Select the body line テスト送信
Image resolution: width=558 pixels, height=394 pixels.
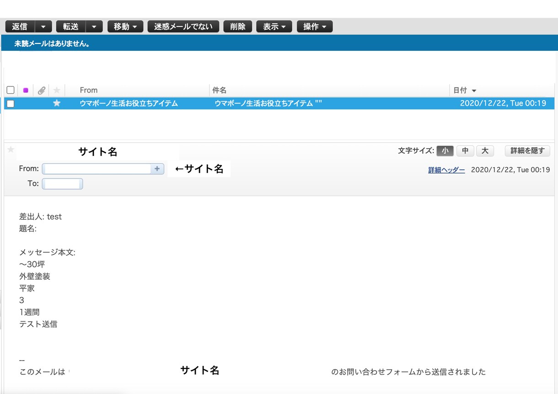coord(38,324)
